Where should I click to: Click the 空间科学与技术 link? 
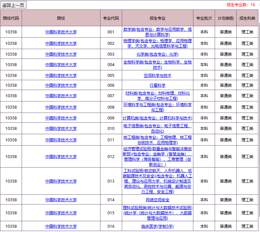pos(157,75)
